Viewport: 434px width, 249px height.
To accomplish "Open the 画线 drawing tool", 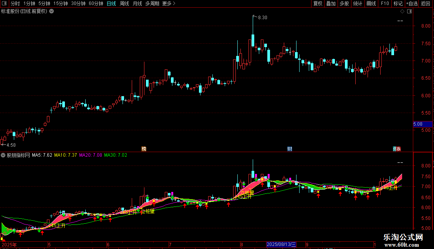I will pos(371,3).
